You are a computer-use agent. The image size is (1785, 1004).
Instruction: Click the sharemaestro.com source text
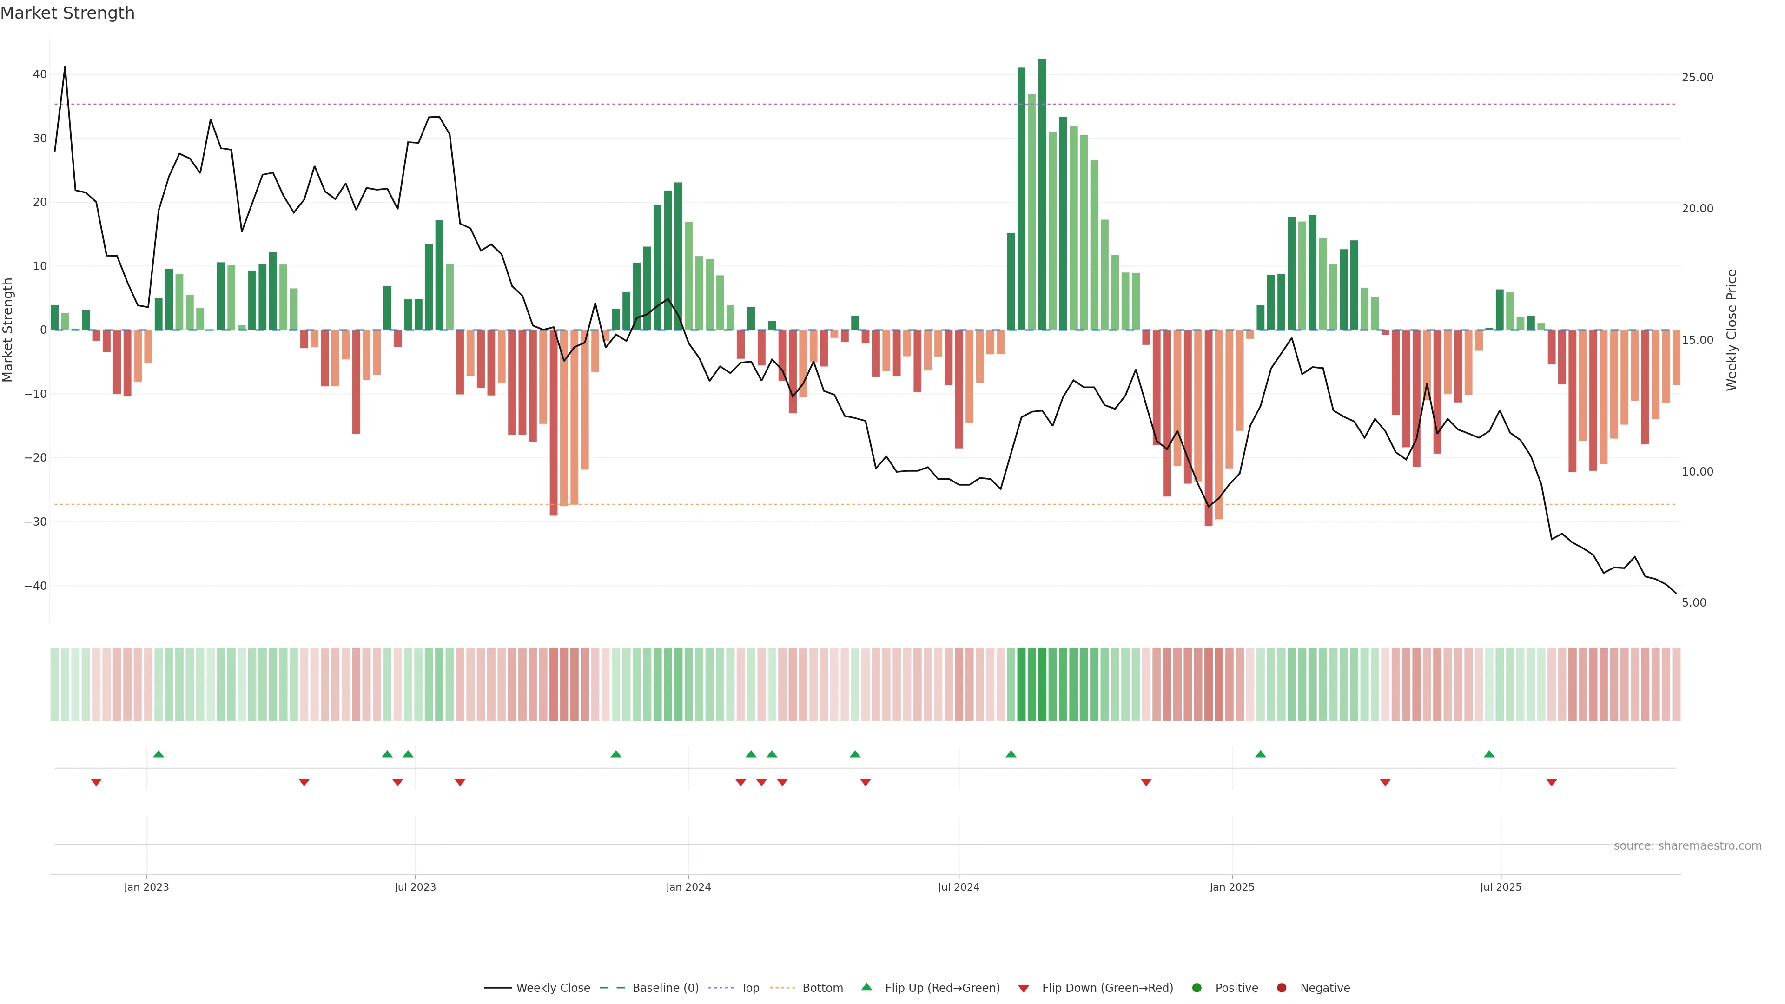(1687, 845)
